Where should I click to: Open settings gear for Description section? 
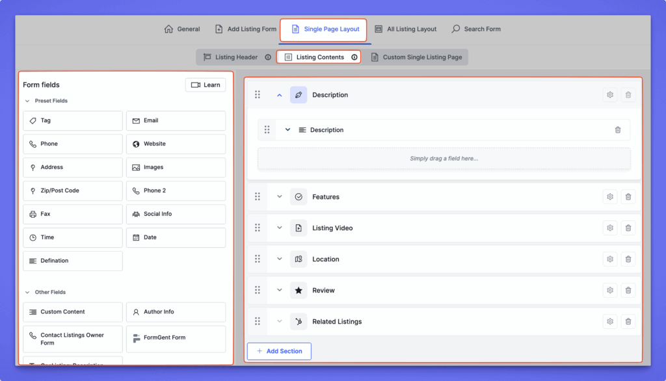(609, 95)
